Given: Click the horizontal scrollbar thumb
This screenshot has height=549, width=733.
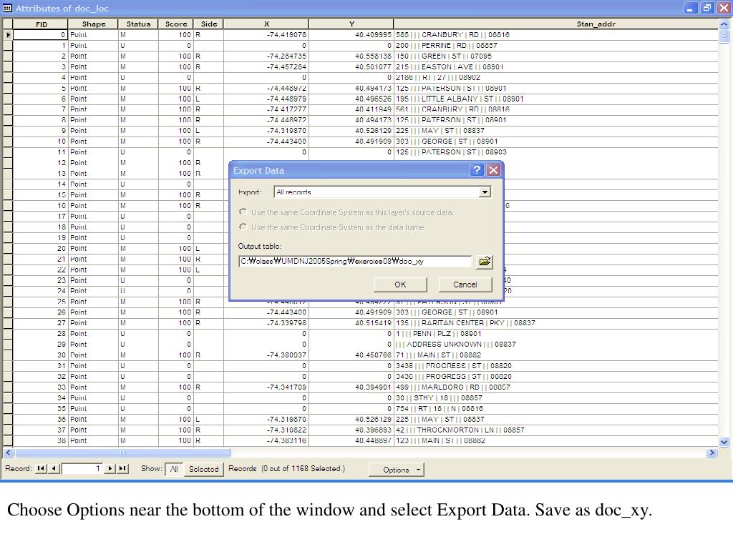Looking at the screenshot, I should click(123, 452).
